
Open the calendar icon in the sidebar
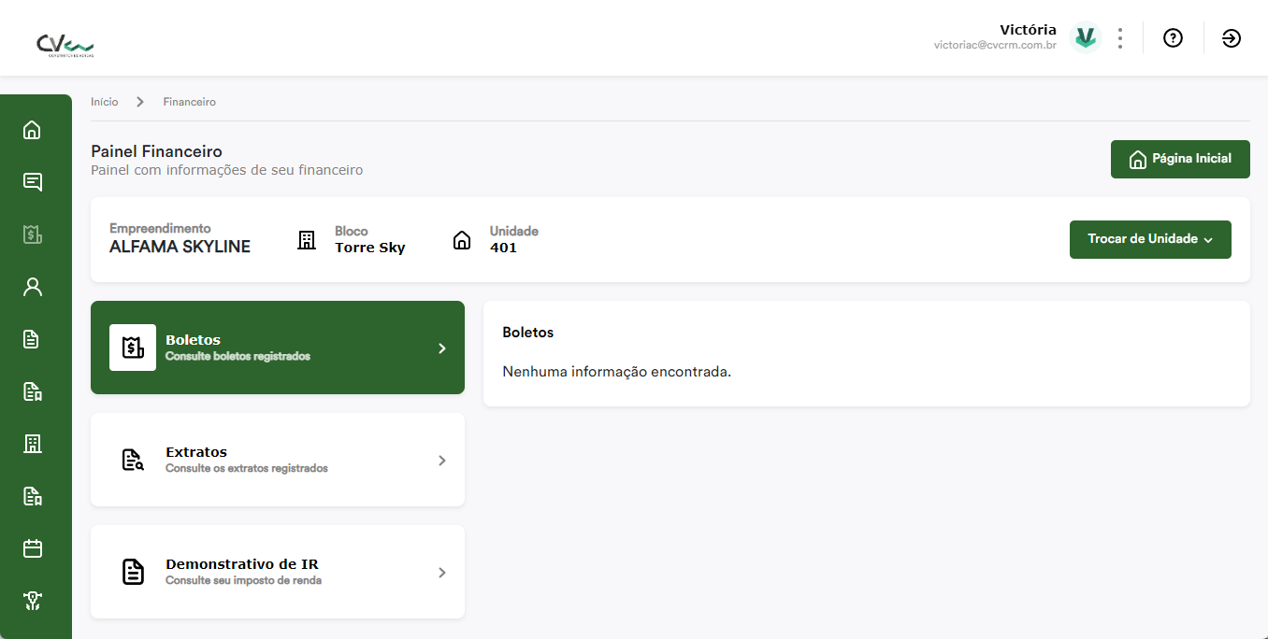[x=33, y=548]
